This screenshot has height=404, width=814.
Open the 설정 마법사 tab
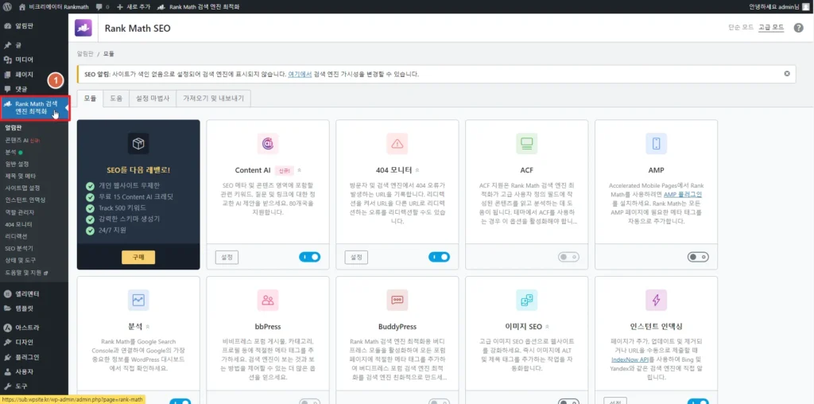[x=153, y=98]
